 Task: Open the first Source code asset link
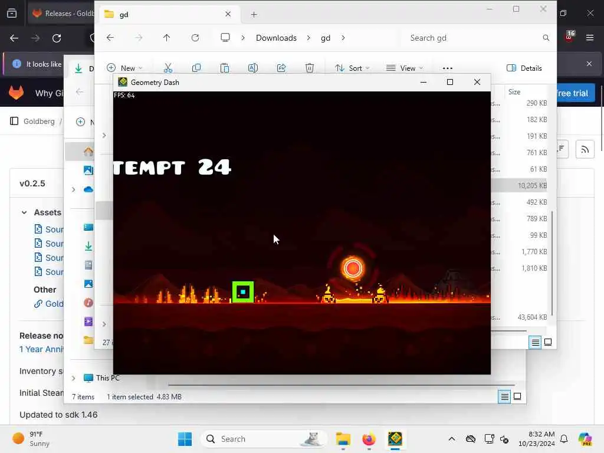pos(49,229)
